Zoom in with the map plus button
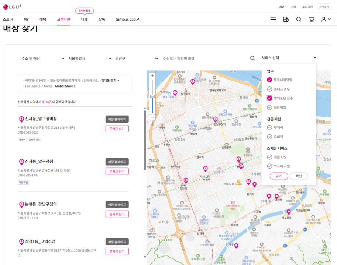Image resolution: width=337 pixels, height=265 pixels. [152, 75]
